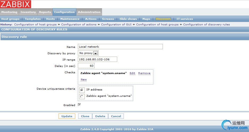This screenshot has height=132, width=249.
Task: Remove the Zabbix agent system.uname check
Action: coord(144,73)
